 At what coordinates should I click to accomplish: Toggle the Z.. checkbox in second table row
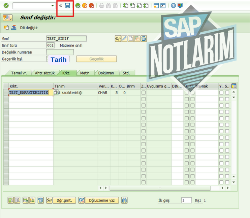coord(144,99)
